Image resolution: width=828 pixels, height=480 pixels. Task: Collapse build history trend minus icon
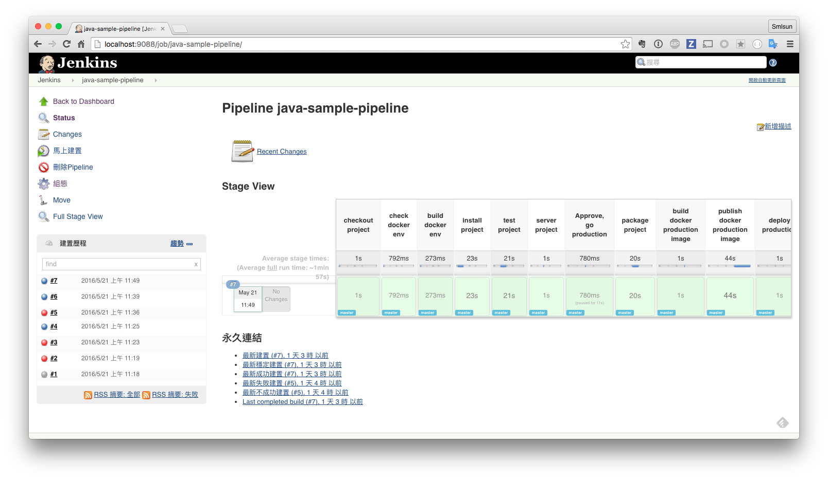point(189,244)
